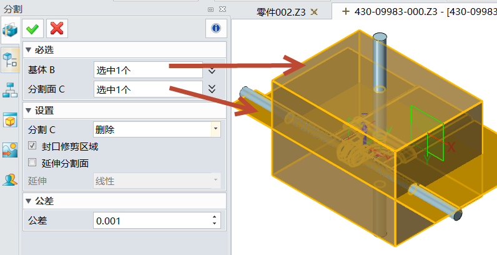
Task: Open the blue info help icon
Action: pos(215,28)
